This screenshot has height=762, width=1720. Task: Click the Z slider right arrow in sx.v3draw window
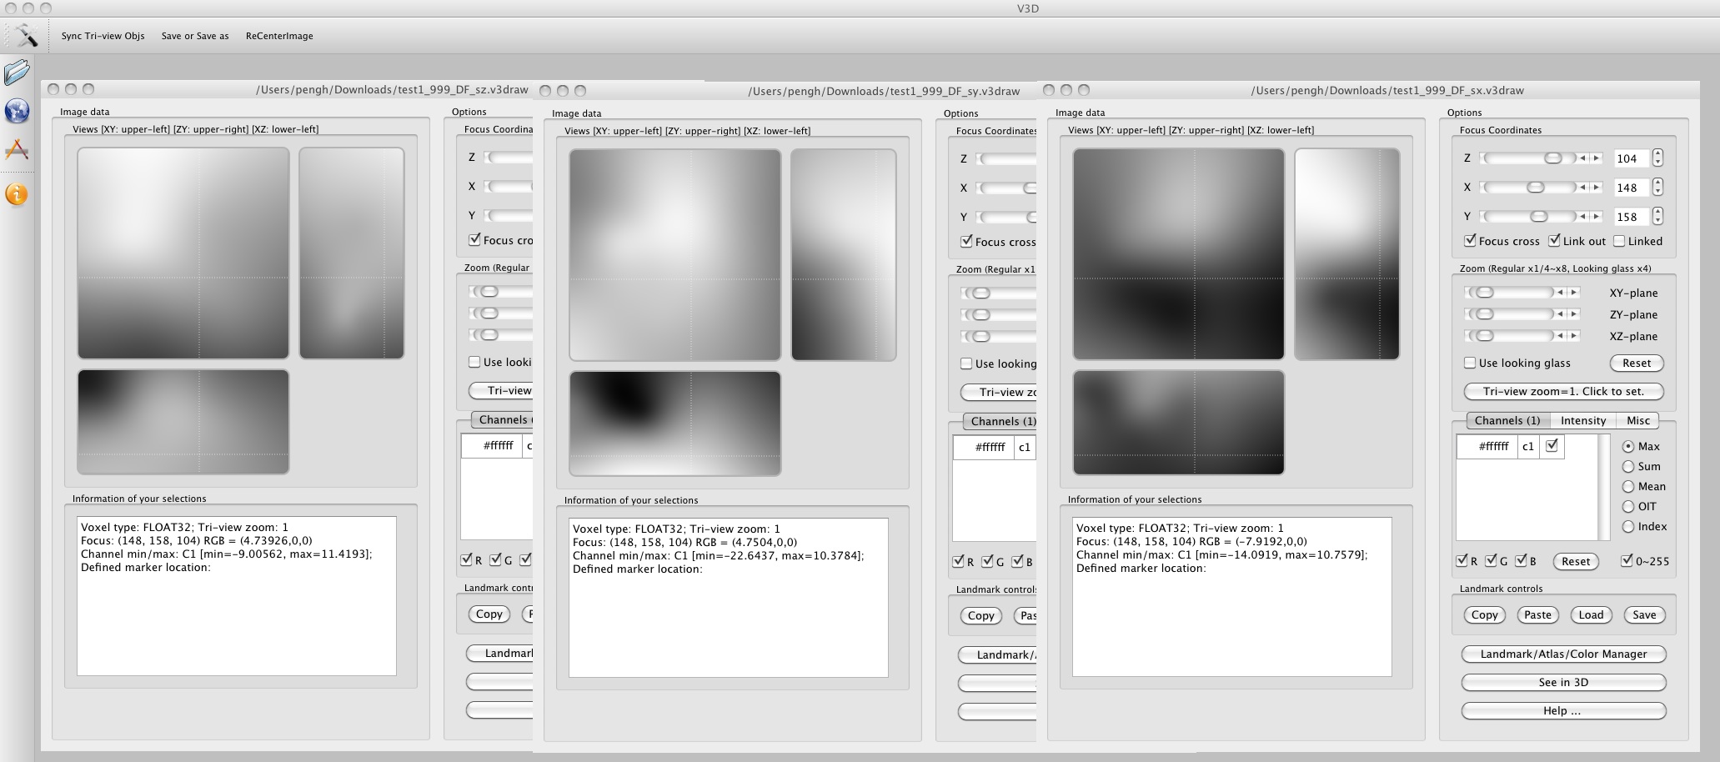(x=1597, y=158)
